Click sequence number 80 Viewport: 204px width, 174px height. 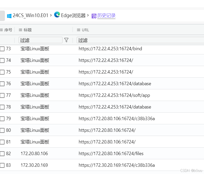click(x=9, y=130)
